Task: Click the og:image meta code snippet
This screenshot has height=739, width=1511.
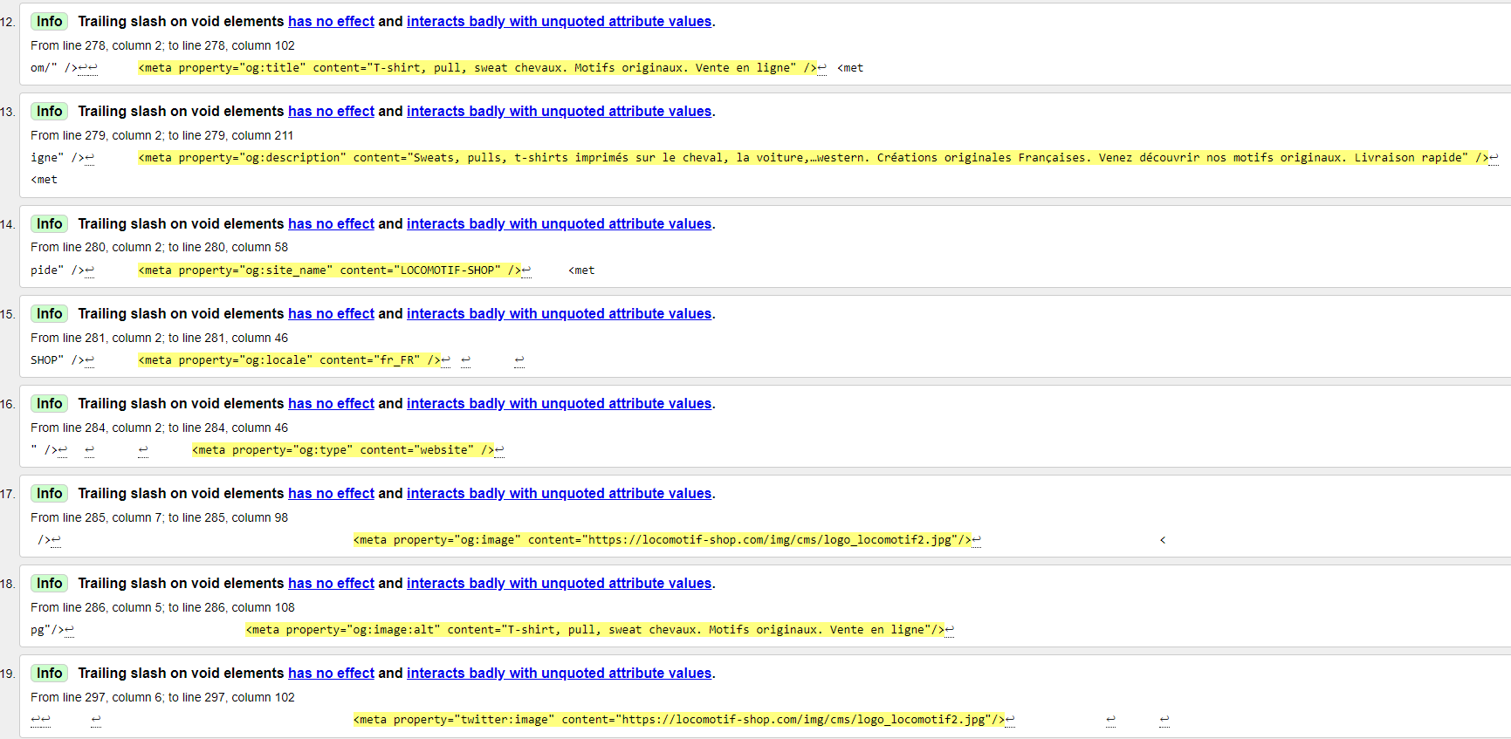Action: (x=663, y=540)
